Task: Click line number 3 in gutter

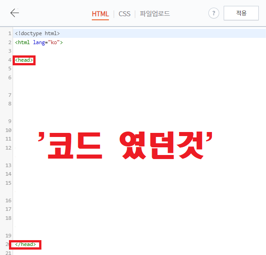Action: pos(9,51)
